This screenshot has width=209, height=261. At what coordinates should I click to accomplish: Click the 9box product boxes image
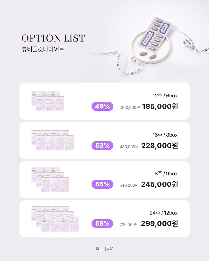(48, 180)
